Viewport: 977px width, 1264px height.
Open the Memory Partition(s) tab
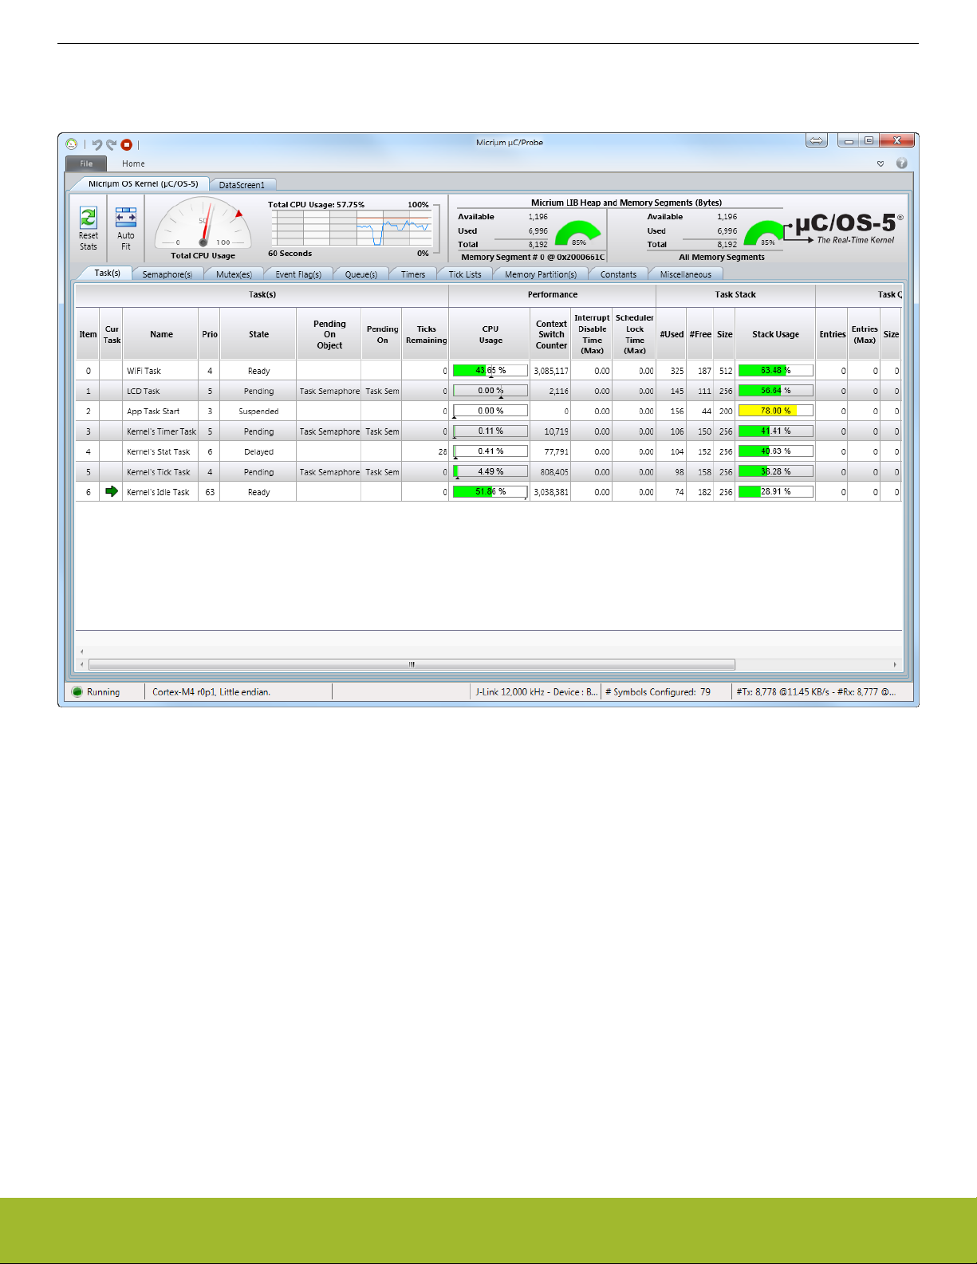[x=541, y=274]
